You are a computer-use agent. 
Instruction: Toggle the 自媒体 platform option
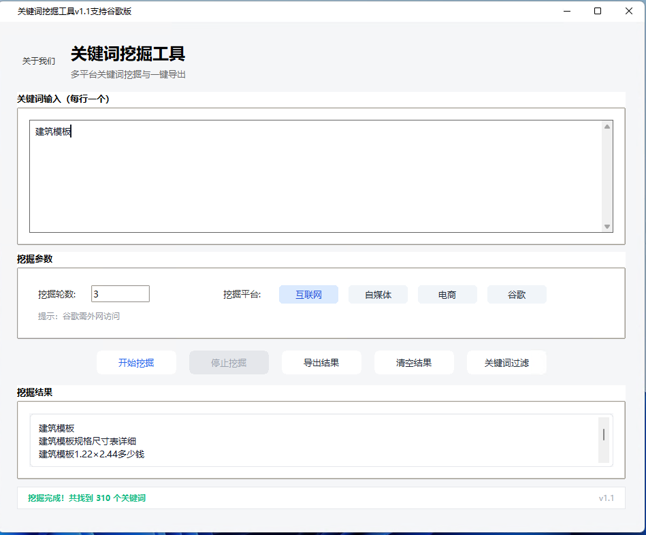(378, 295)
